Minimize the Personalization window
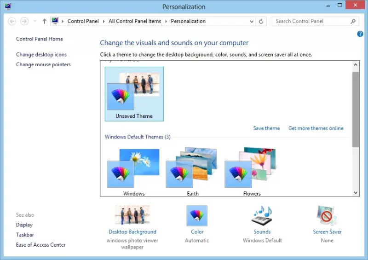 point(328,5)
